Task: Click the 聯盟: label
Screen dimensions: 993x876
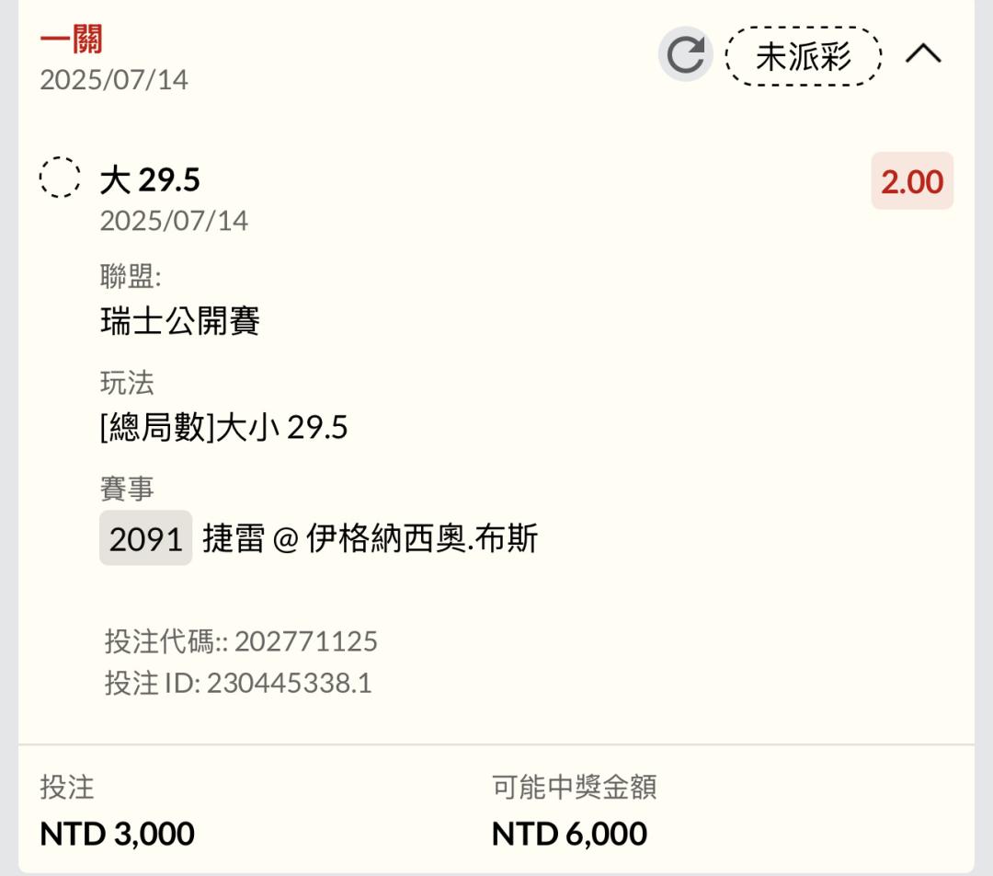Action: [131, 276]
